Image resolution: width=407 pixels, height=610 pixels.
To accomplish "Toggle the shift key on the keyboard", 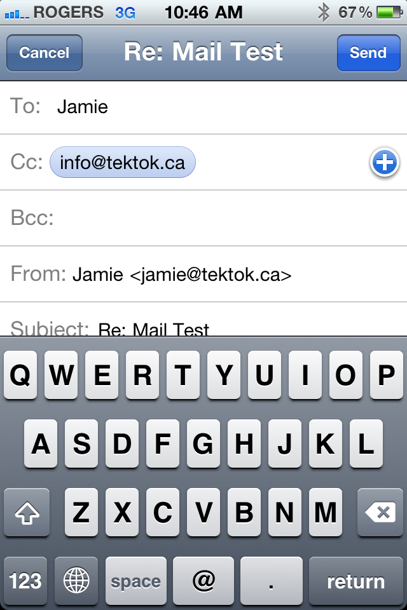I will [27, 513].
